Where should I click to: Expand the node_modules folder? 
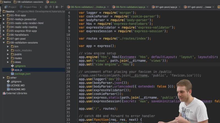pos(8,50)
